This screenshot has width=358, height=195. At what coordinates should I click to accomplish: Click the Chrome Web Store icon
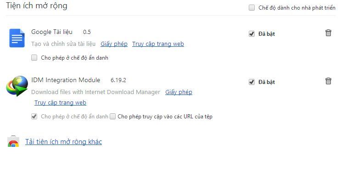pyautogui.click(x=13, y=141)
